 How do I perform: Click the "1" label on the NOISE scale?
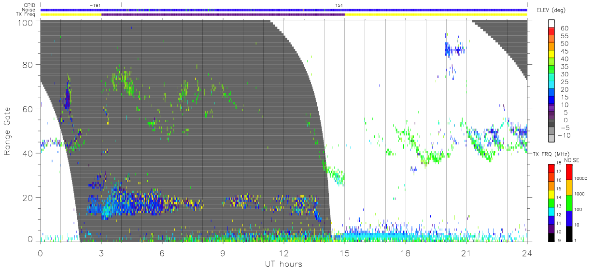[576, 240]
